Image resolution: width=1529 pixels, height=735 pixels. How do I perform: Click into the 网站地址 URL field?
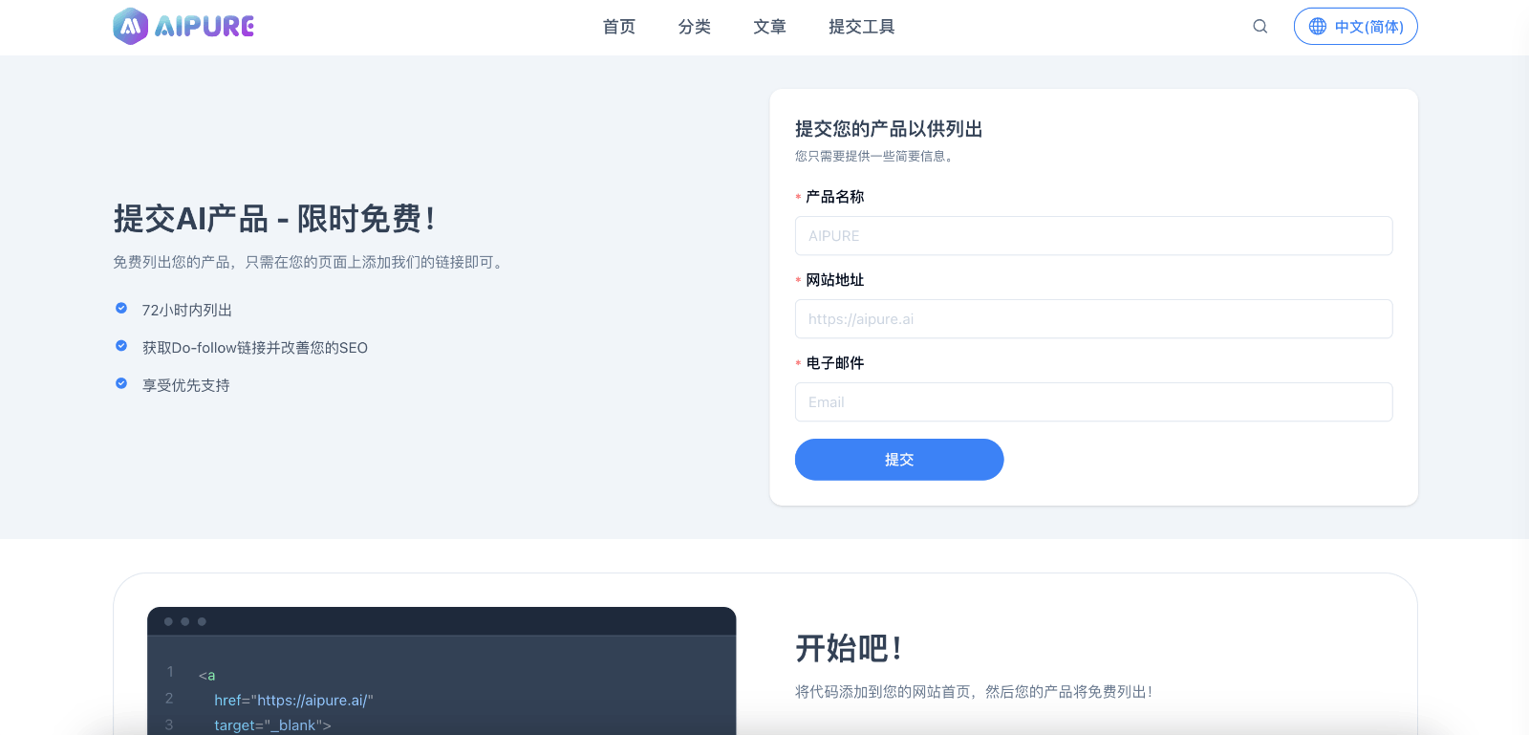1093,319
